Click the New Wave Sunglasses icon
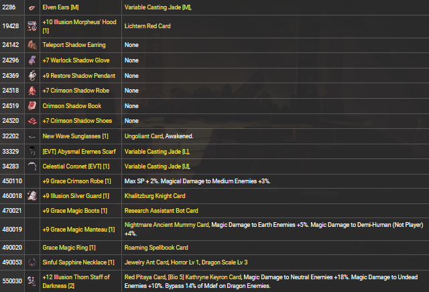The width and height of the screenshot is (429, 292). pyautogui.click(x=32, y=136)
